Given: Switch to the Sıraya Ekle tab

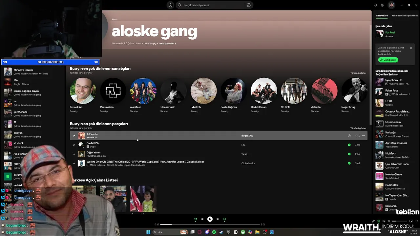Looking at the screenshot, I should pyautogui.click(x=382, y=16).
